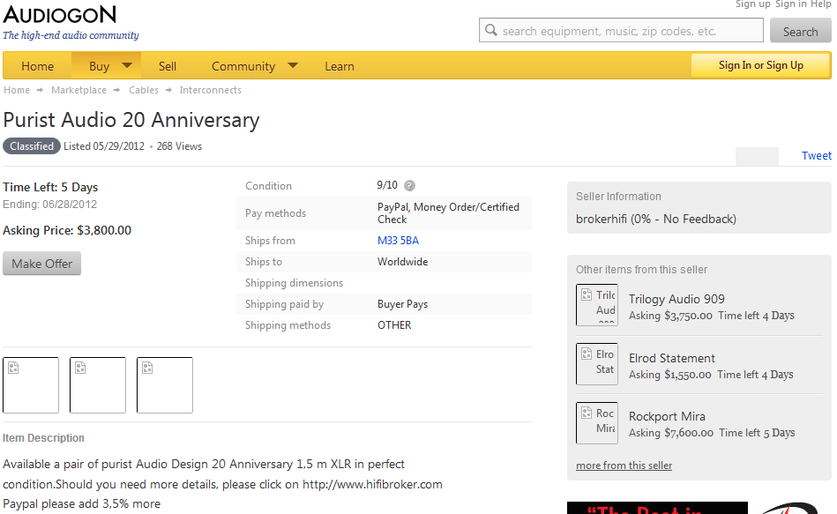Image resolution: width=837 pixels, height=514 pixels.
Task: Click the Trilogy Audio 909 thumbnail image
Action: [x=597, y=305]
